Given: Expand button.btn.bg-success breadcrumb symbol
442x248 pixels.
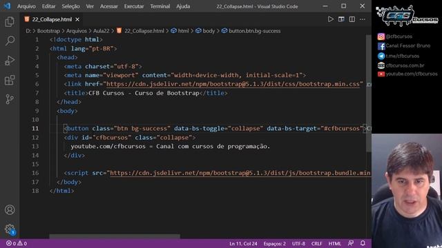Looking at the screenshot, I should (255, 31).
